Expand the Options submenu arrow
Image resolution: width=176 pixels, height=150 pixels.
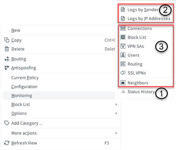[x=116, y=113]
